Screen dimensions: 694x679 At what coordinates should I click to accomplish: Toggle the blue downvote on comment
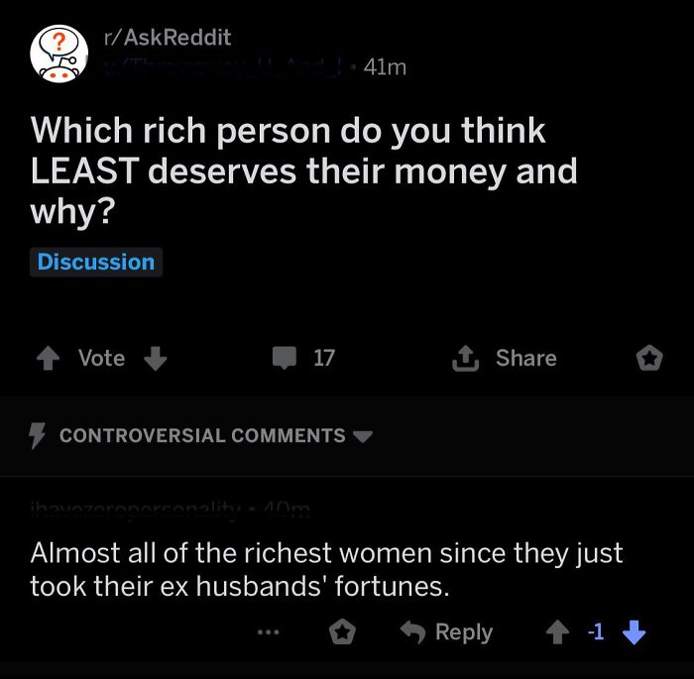tap(634, 631)
